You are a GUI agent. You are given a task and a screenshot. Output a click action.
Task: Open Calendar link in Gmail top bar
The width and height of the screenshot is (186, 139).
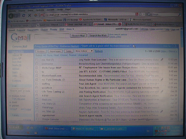(x=21, y=30)
